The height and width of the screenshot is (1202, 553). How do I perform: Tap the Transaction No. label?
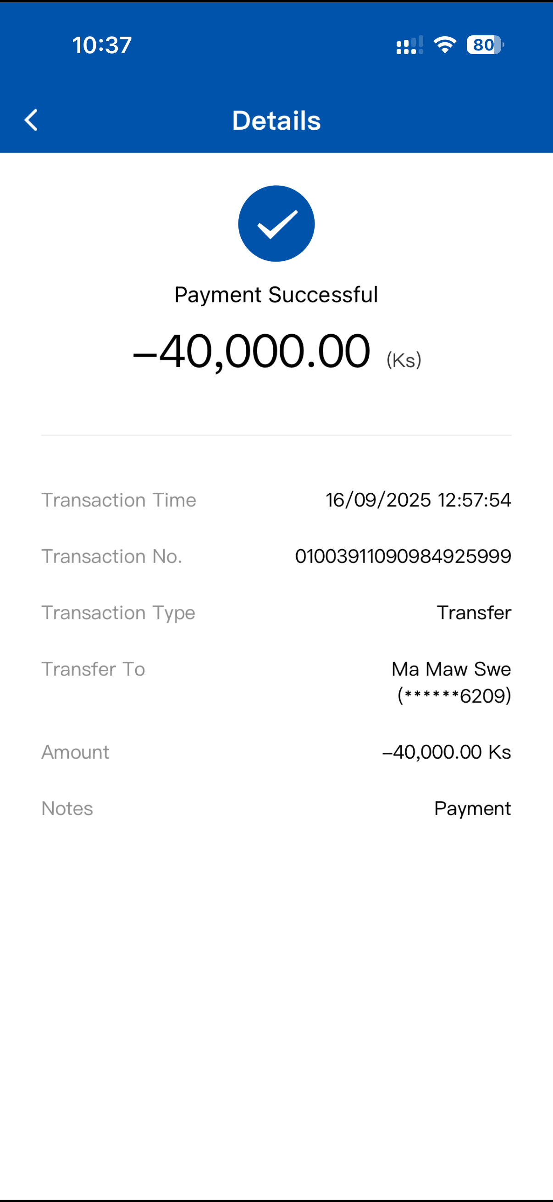coord(111,556)
